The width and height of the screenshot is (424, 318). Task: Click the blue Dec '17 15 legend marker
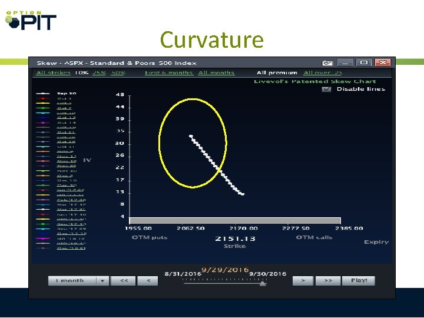click(43, 234)
